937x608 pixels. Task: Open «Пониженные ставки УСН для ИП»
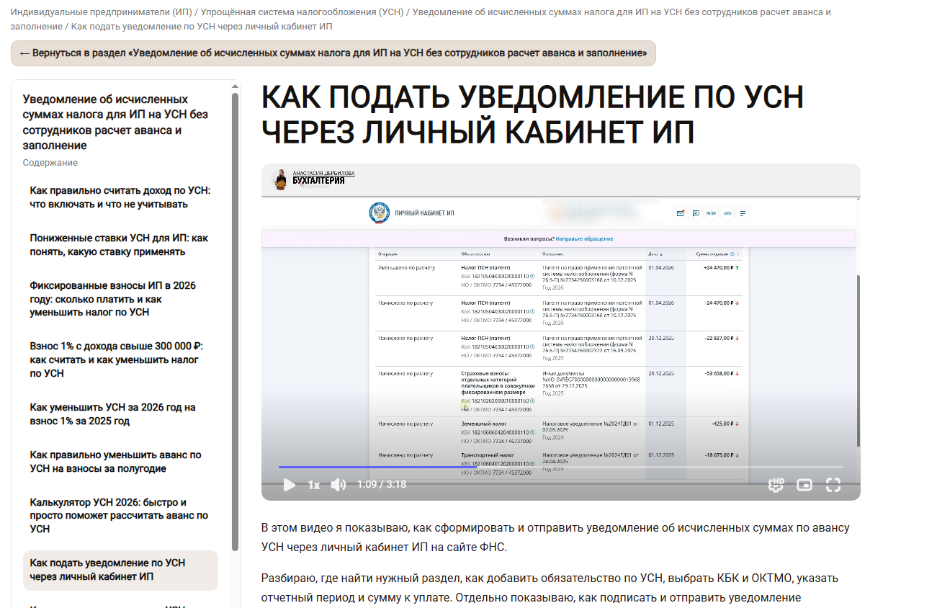point(119,245)
